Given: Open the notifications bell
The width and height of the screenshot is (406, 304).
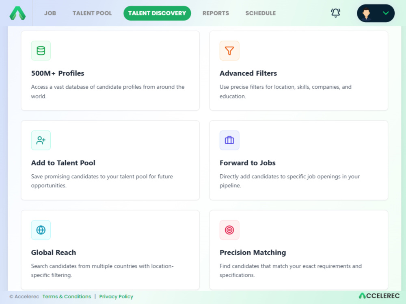Looking at the screenshot, I should coord(336,13).
